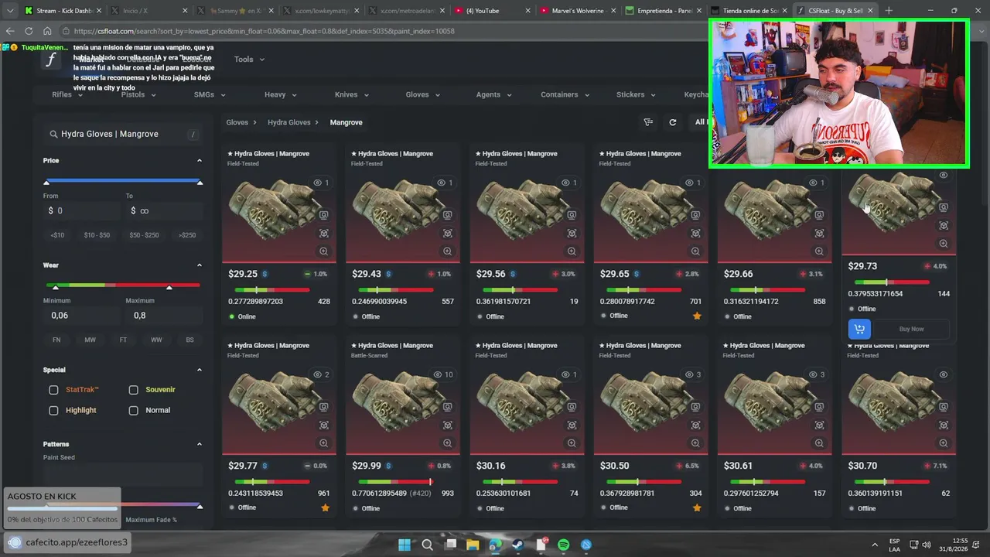
Task: Select the $10 - $50 price preset
Action: 97,235
